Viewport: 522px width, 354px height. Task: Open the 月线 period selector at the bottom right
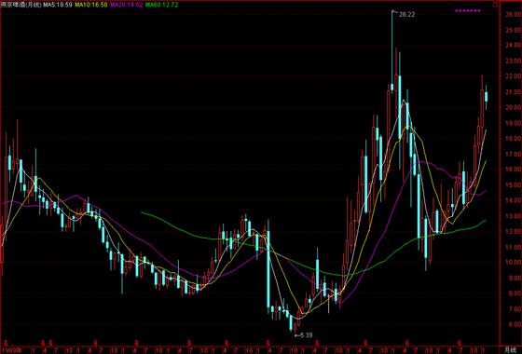point(509,350)
